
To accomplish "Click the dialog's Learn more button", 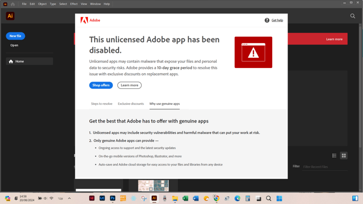I will [129, 85].
